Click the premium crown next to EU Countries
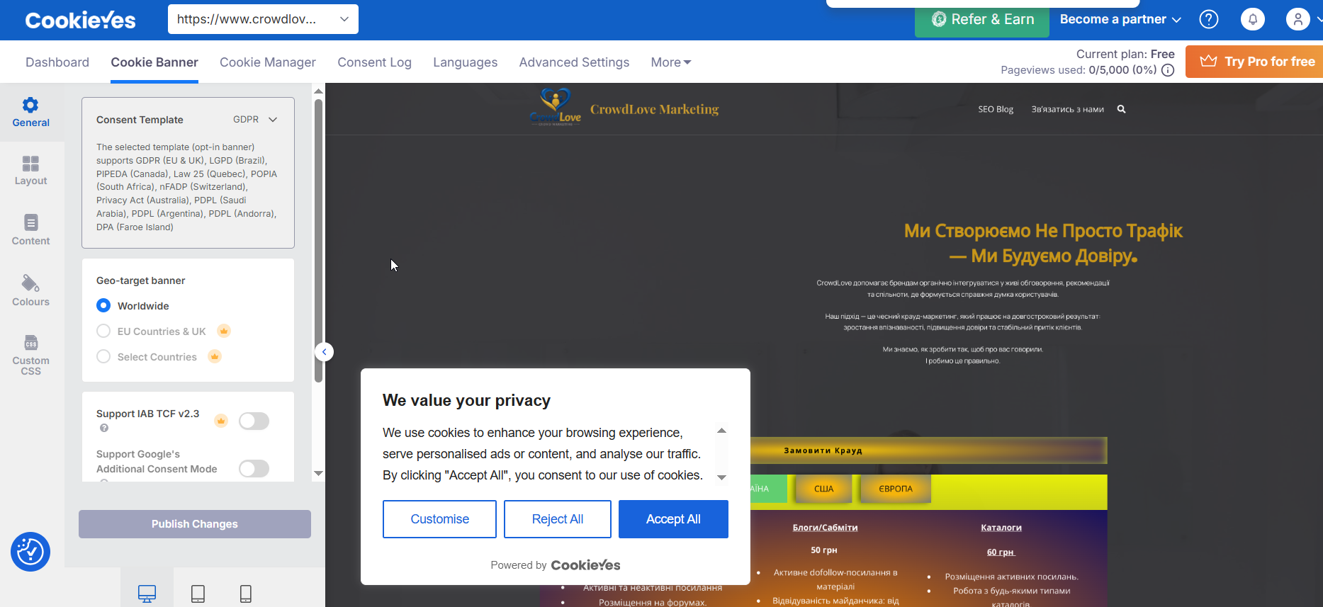 pos(224,331)
